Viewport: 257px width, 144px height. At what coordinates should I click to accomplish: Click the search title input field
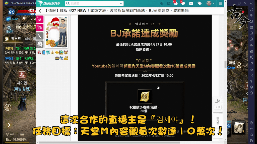[95, 3]
